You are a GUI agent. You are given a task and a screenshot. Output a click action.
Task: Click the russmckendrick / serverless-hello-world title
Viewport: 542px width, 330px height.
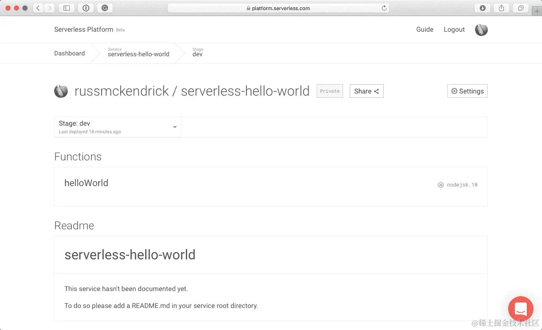(x=192, y=91)
